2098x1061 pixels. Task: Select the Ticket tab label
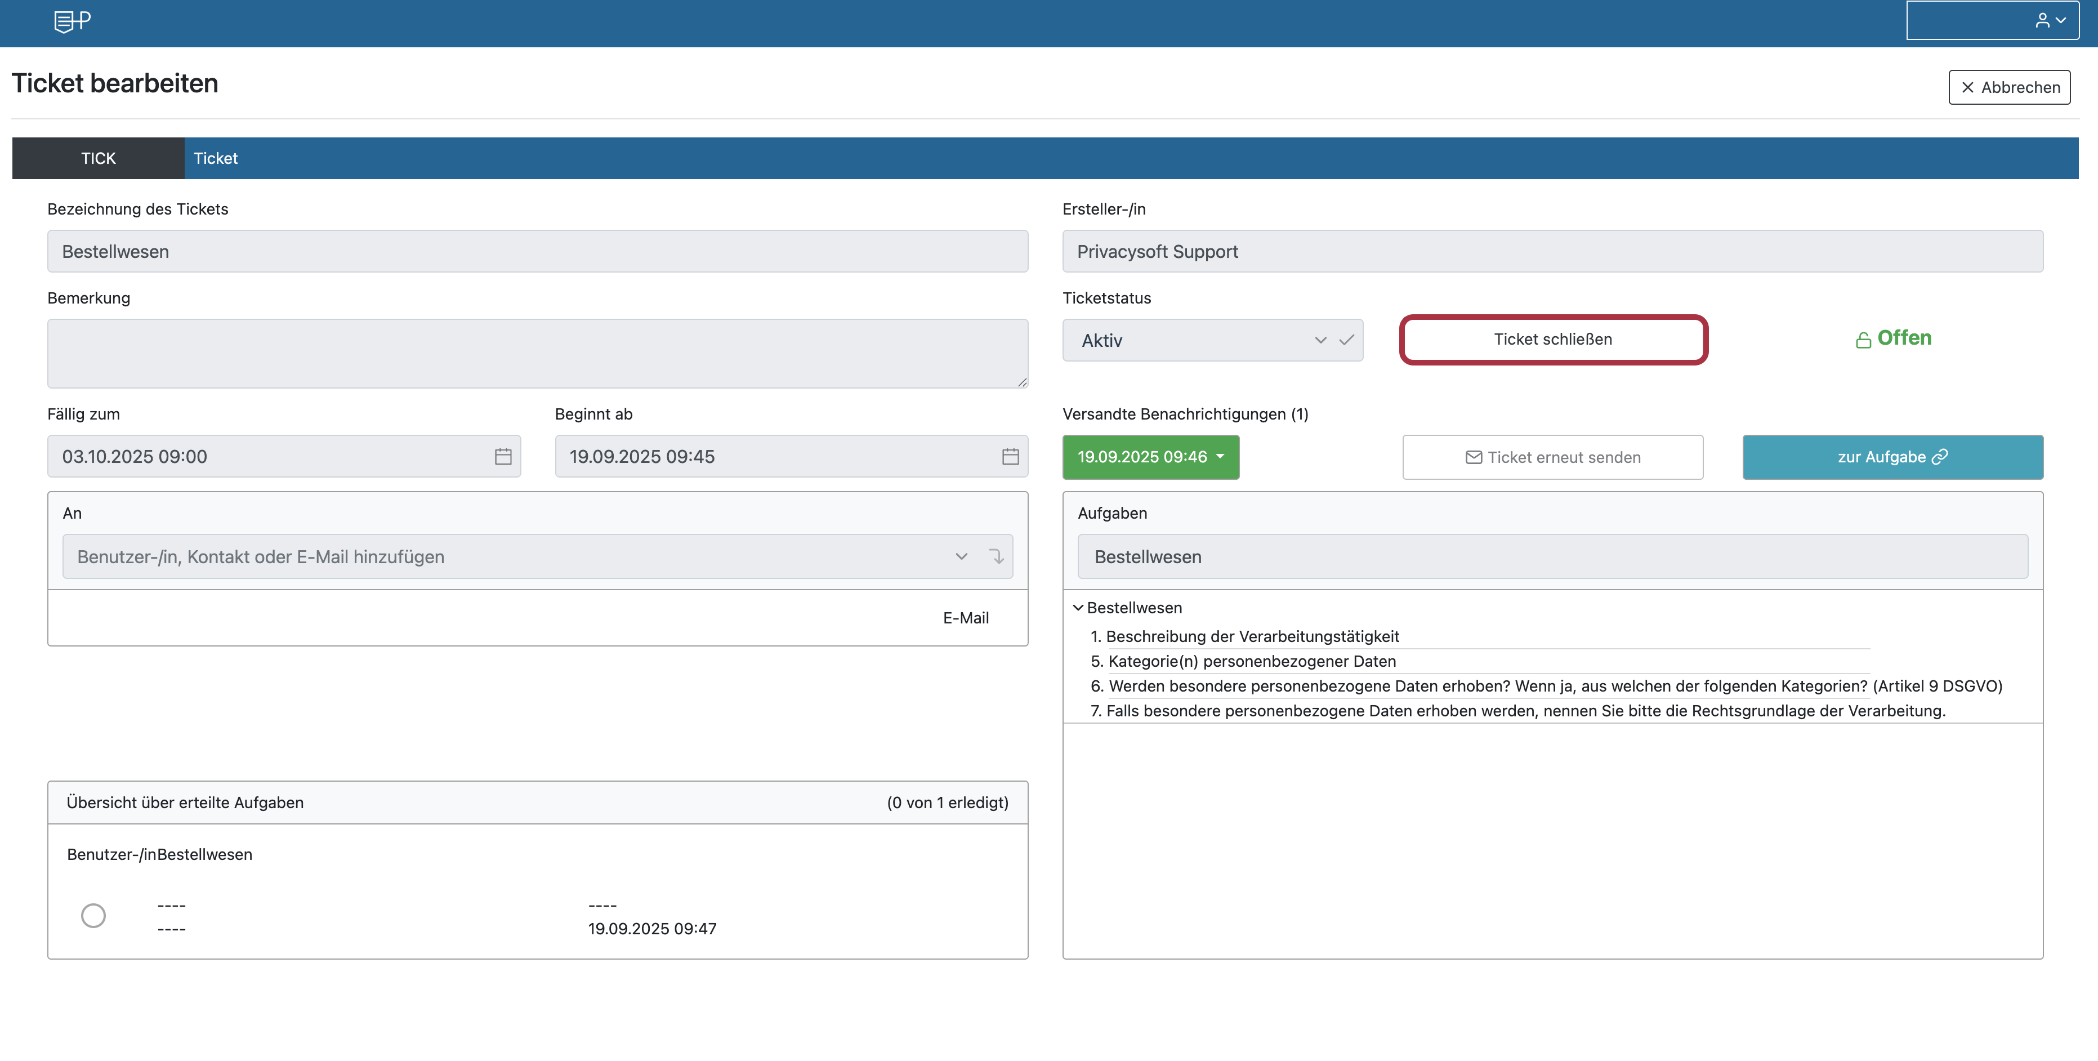(x=216, y=159)
